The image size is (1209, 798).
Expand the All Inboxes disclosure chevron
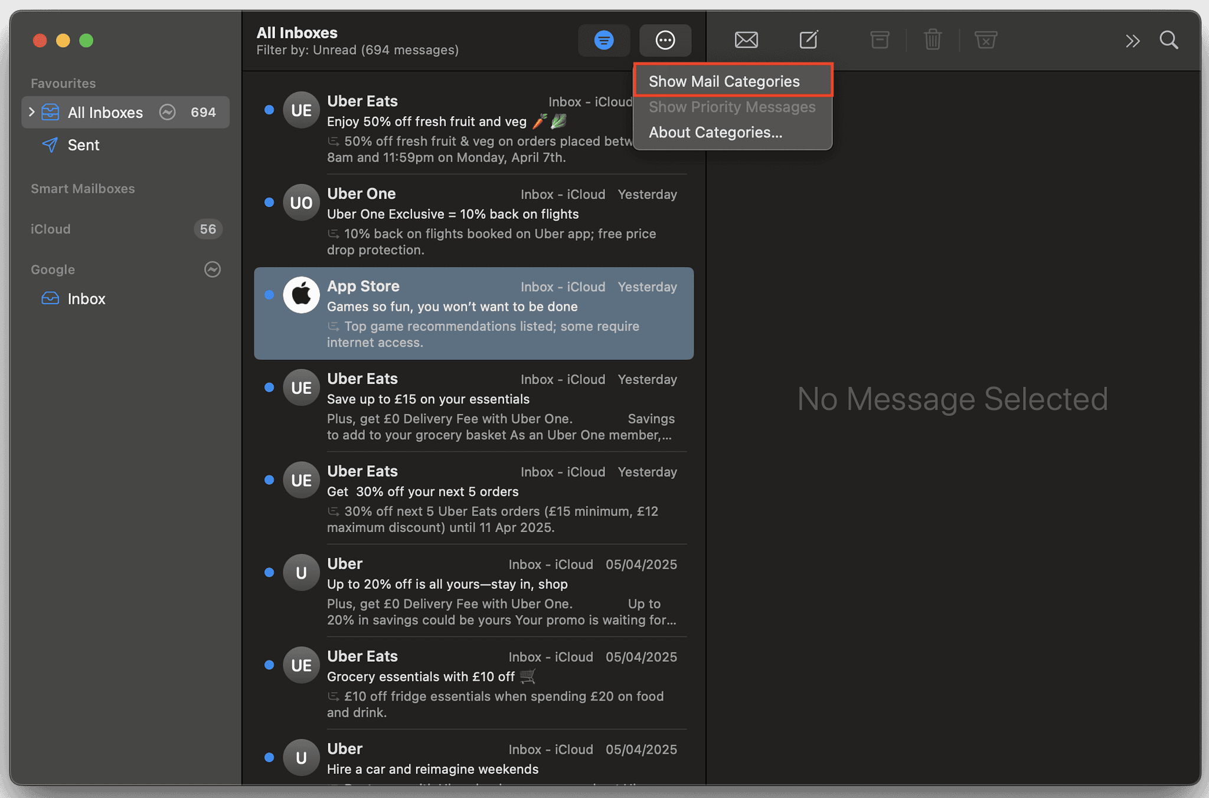point(31,112)
